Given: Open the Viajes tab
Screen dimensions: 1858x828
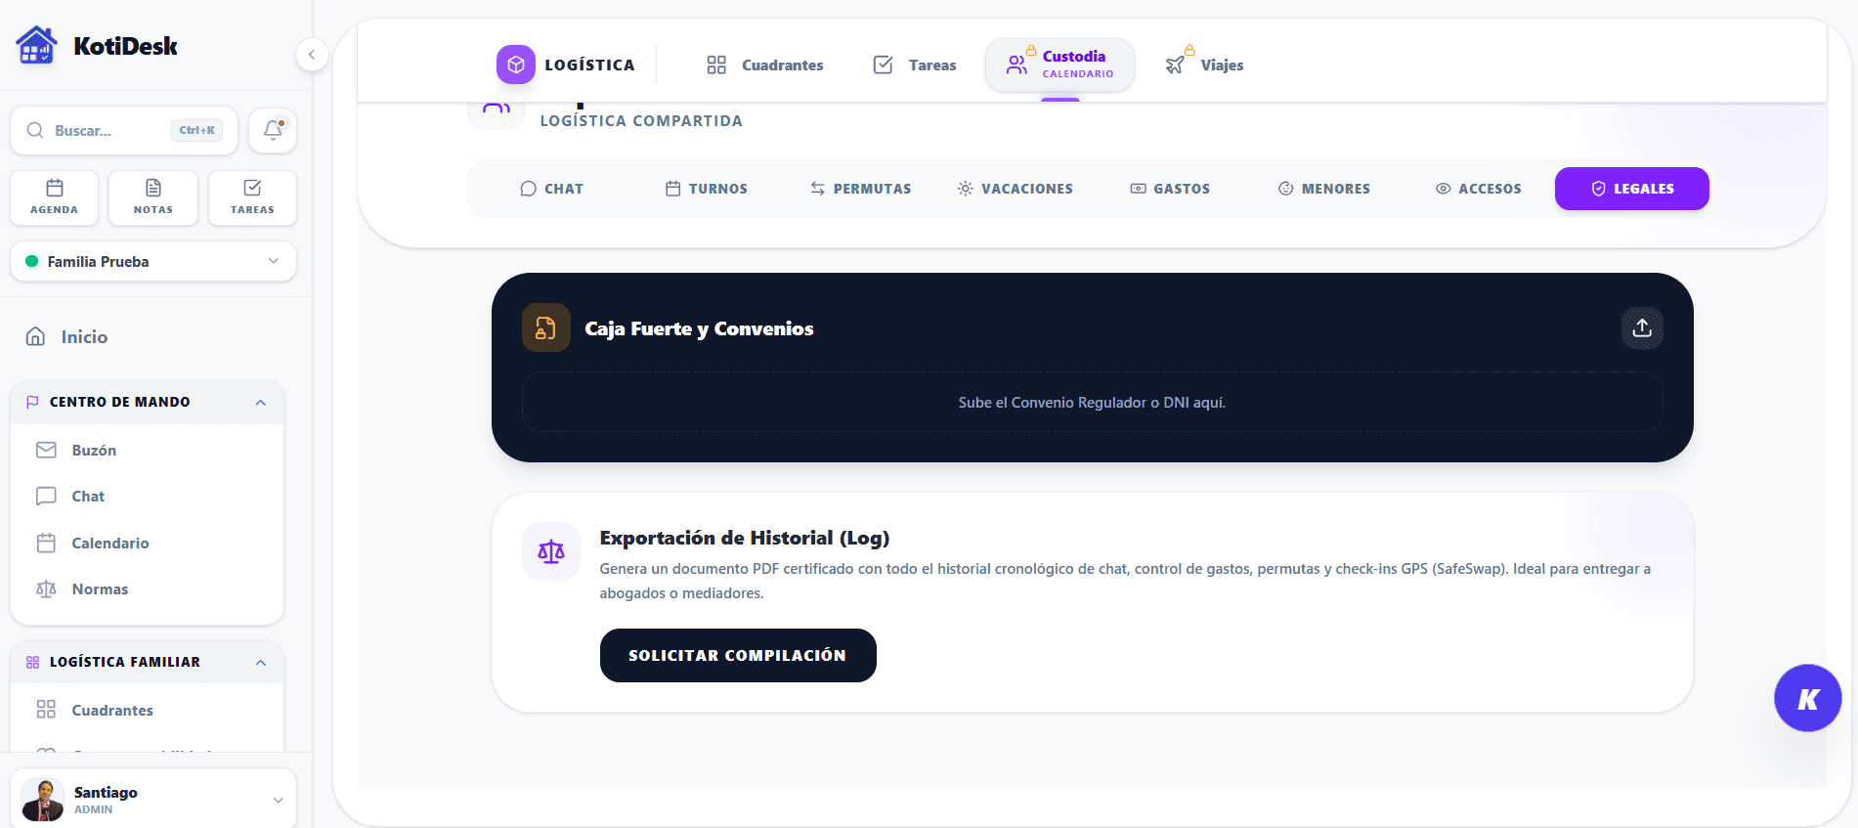Looking at the screenshot, I should point(1205,65).
